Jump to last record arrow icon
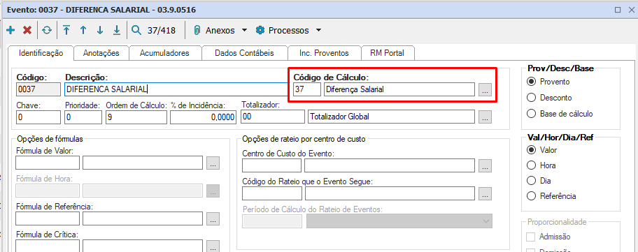The height and width of the screenshot is (252, 638). [x=117, y=31]
